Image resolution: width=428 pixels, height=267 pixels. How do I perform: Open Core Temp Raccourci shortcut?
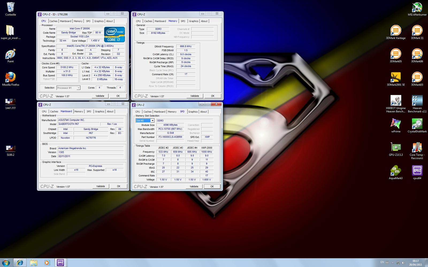[417, 151]
